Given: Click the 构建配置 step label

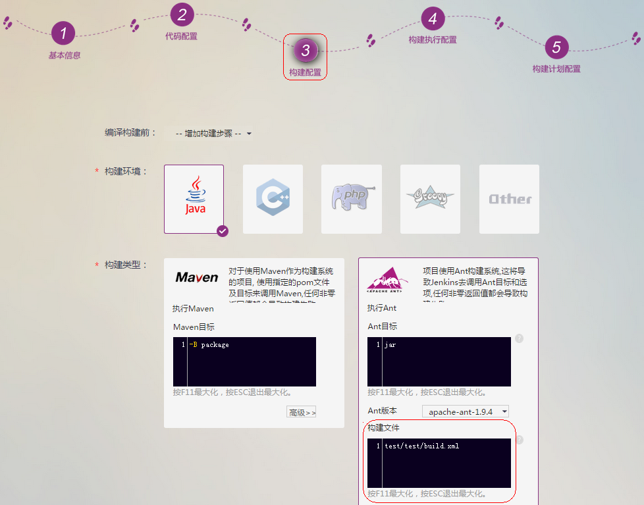Looking at the screenshot, I should (305, 72).
